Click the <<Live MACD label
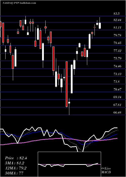The height and width of the screenshot is (177, 126). [106, 170]
